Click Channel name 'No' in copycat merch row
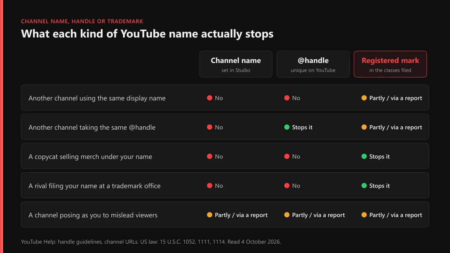The image size is (450, 253). [x=215, y=157]
